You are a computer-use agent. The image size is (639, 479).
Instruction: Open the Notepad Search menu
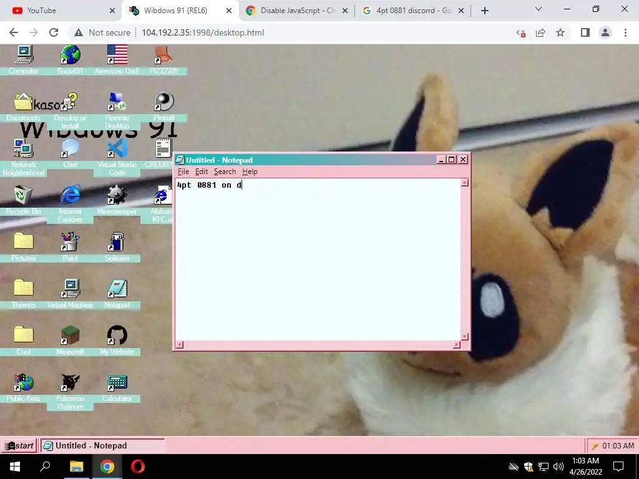pyautogui.click(x=225, y=172)
